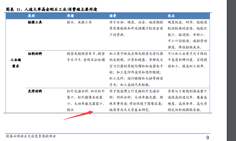This screenshot has height=141, width=236.
Task: Click the scenario text about 快速傅立叶变换
Action: point(136,100)
